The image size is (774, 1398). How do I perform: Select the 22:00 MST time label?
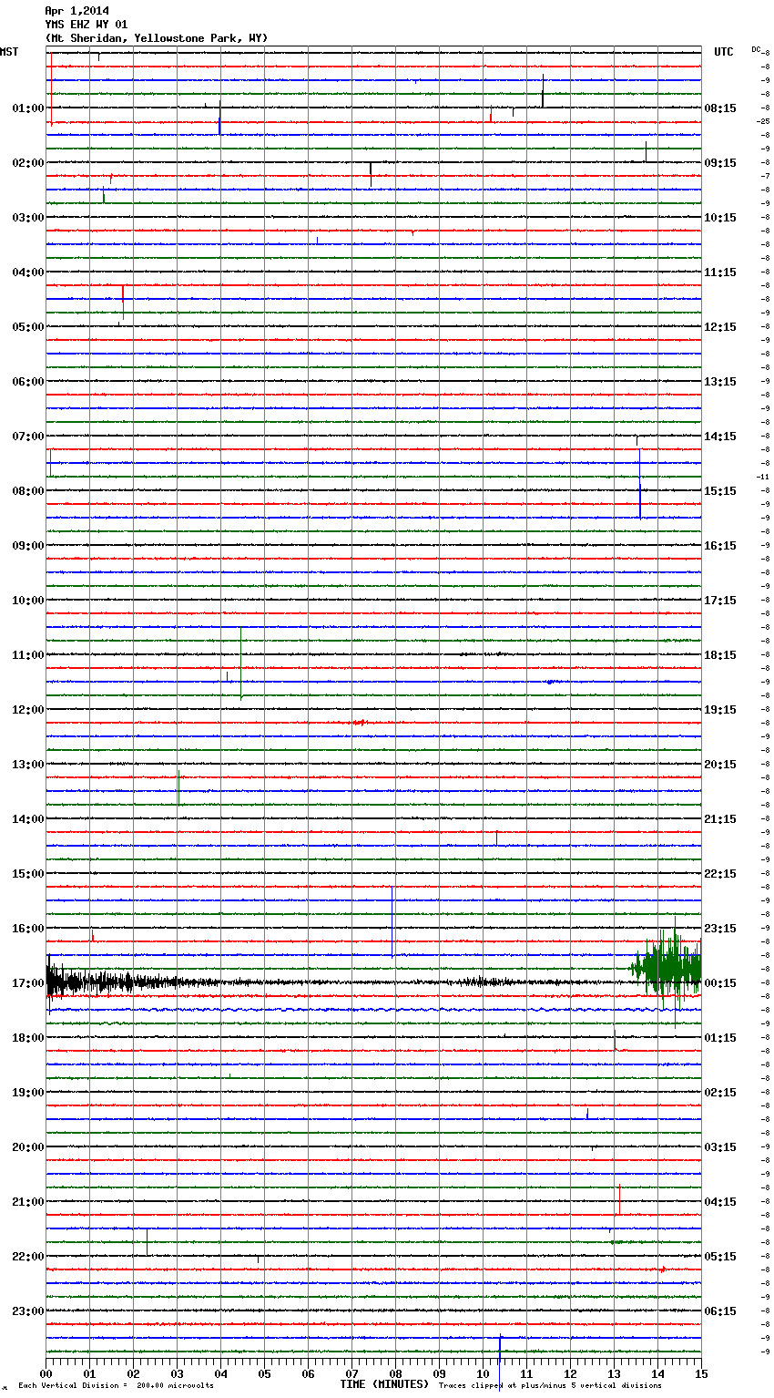click(x=28, y=1257)
